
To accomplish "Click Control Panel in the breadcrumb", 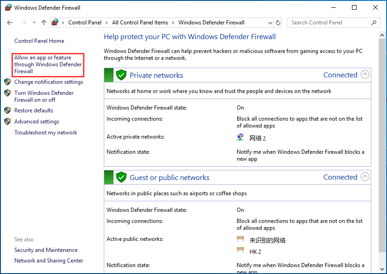I will pyautogui.click(x=85, y=23).
